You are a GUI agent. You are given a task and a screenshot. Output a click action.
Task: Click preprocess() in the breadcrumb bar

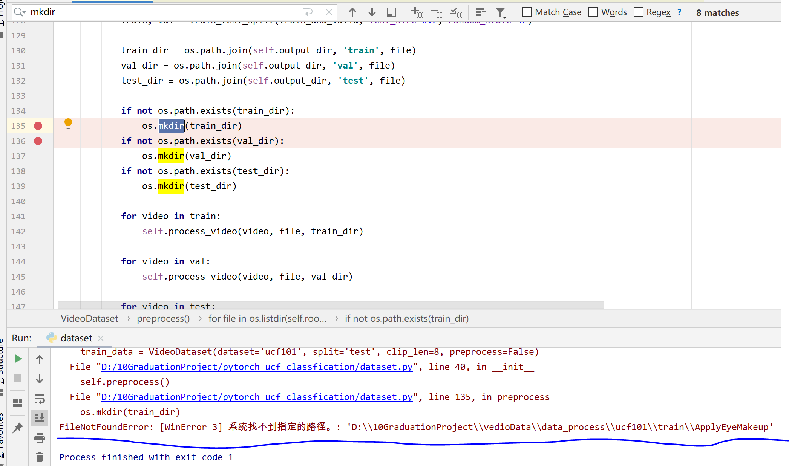click(163, 319)
